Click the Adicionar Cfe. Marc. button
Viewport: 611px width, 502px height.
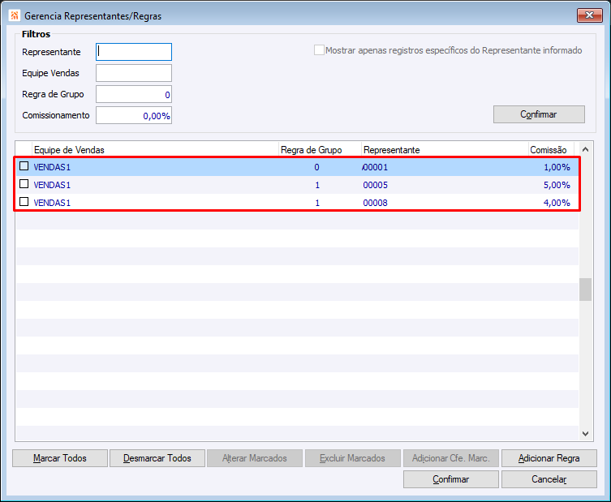[451, 458]
